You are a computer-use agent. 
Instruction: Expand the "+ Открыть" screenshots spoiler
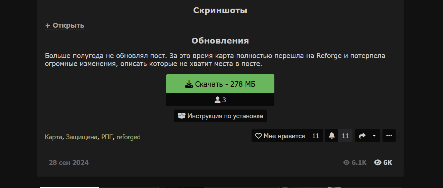(x=65, y=25)
